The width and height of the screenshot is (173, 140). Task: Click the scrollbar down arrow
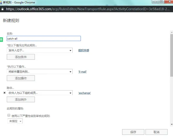pos(172,125)
